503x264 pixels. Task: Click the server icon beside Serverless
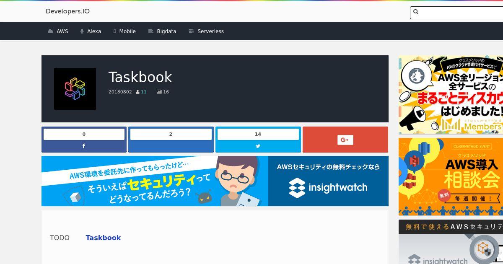(x=192, y=31)
